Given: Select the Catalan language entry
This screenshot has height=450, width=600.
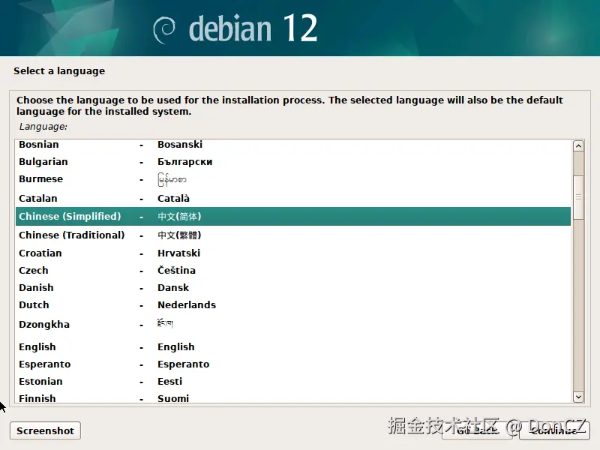Looking at the screenshot, I should point(293,198).
